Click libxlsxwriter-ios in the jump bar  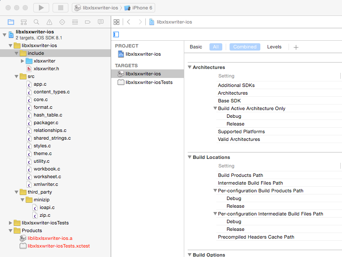(171, 22)
